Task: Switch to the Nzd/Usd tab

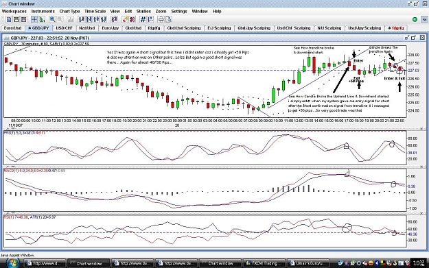Action: click(x=87, y=28)
